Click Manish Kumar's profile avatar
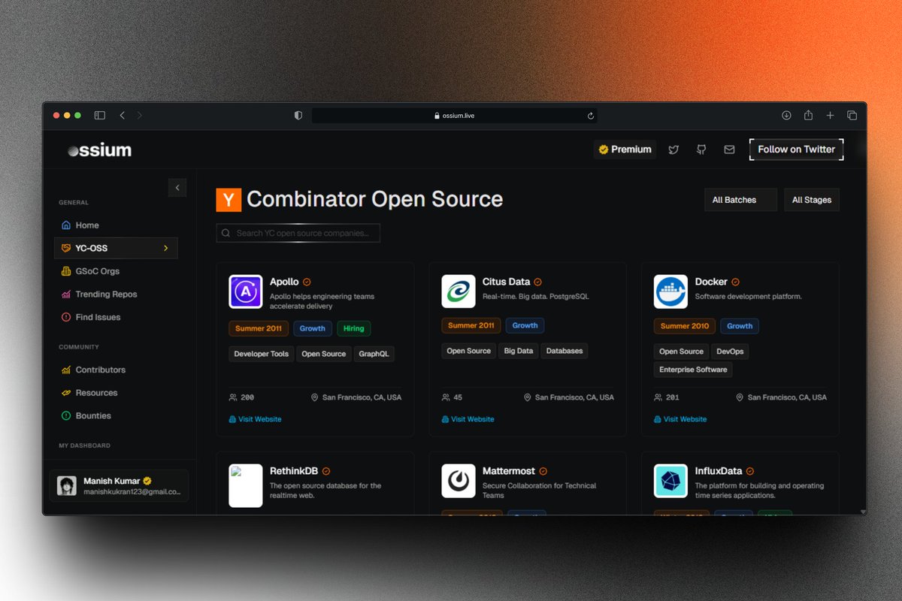Screen dimensions: 902x601 point(66,486)
